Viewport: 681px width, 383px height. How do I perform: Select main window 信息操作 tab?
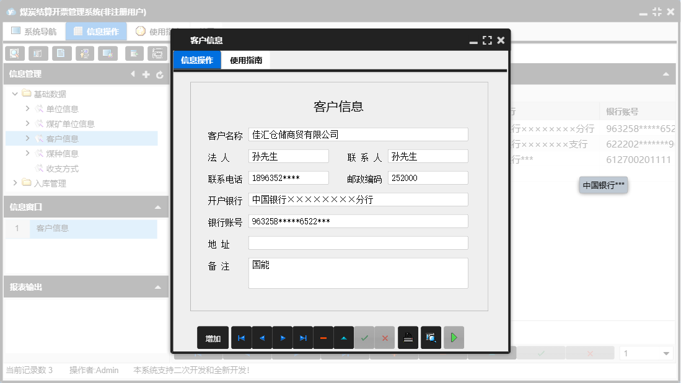point(97,31)
